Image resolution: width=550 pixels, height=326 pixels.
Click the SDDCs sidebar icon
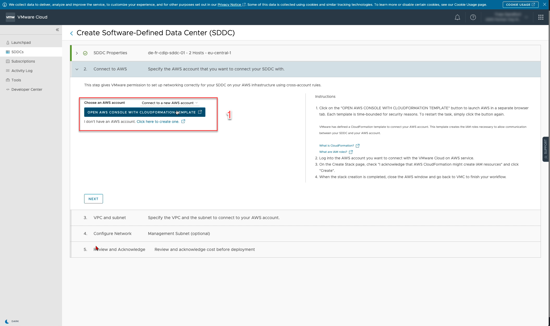[x=8, y=52]
